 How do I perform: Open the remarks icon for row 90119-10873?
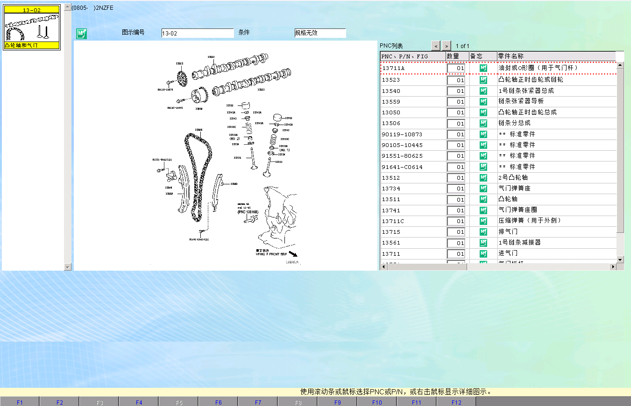pos(483,134)
